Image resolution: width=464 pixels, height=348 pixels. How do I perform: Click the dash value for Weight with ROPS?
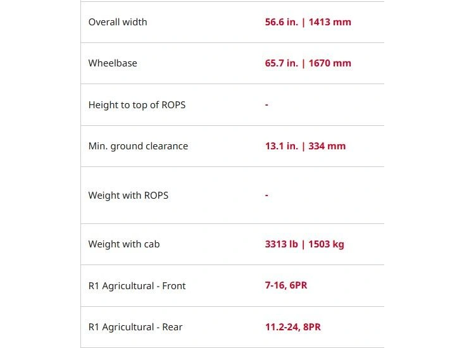coord(266,196)
